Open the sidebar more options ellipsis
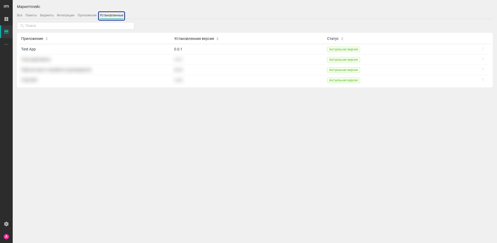 click(x=6, y=44)
